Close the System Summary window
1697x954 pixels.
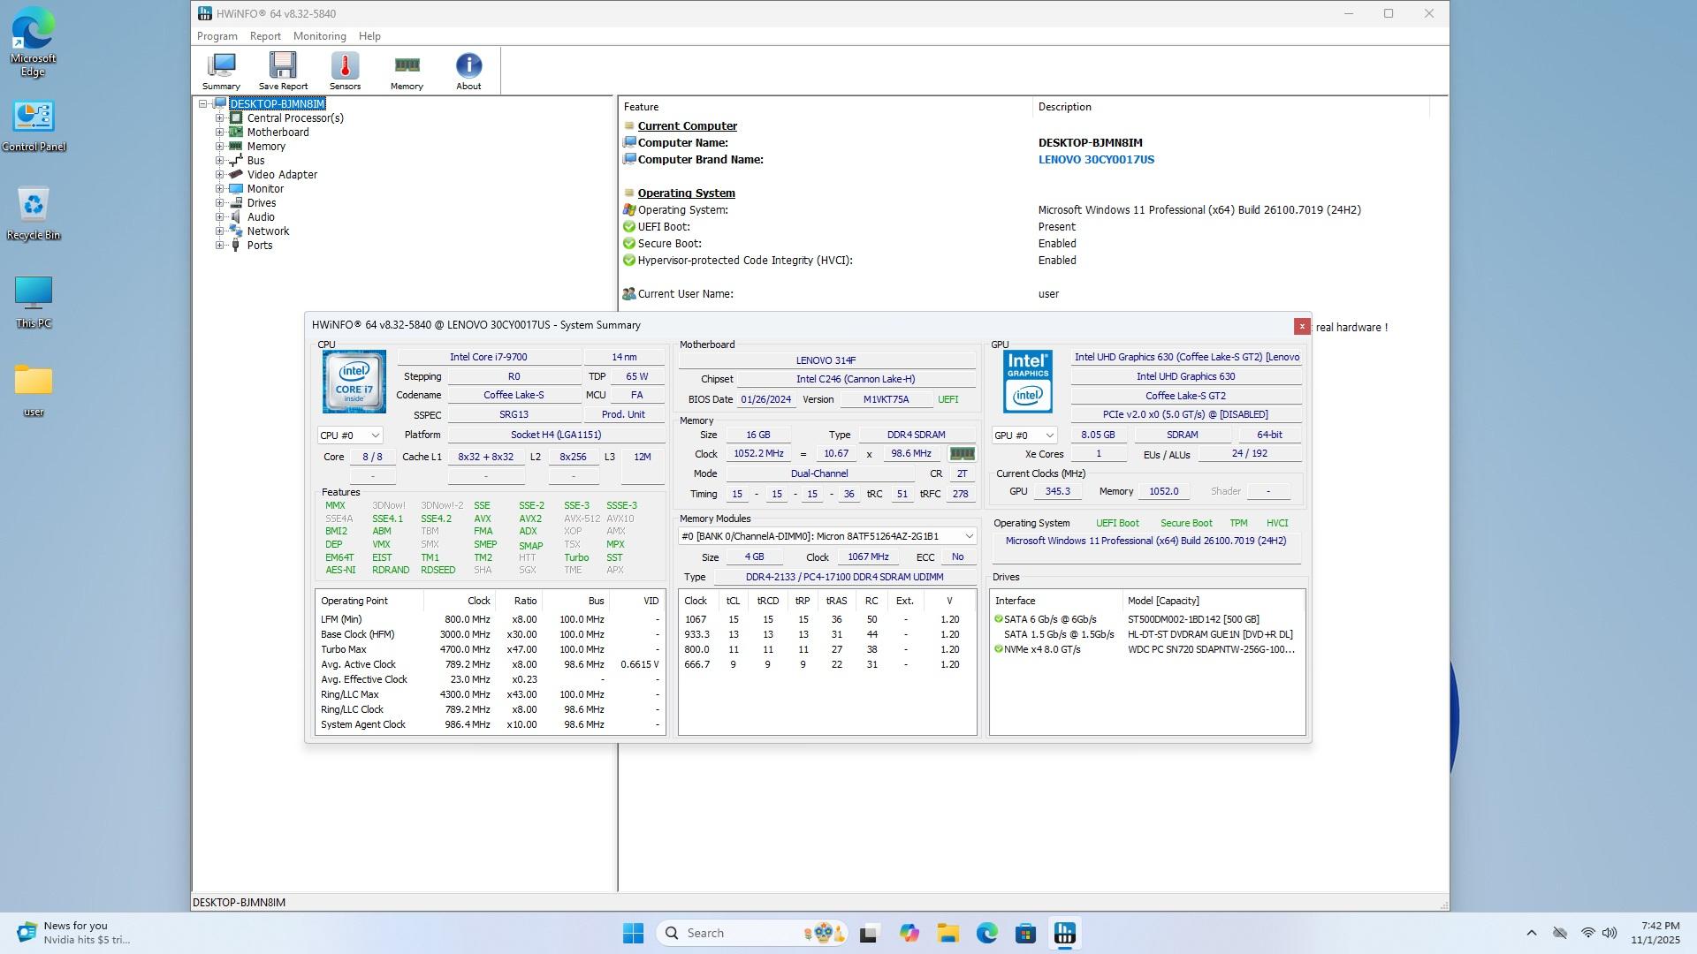point(1302,327)
